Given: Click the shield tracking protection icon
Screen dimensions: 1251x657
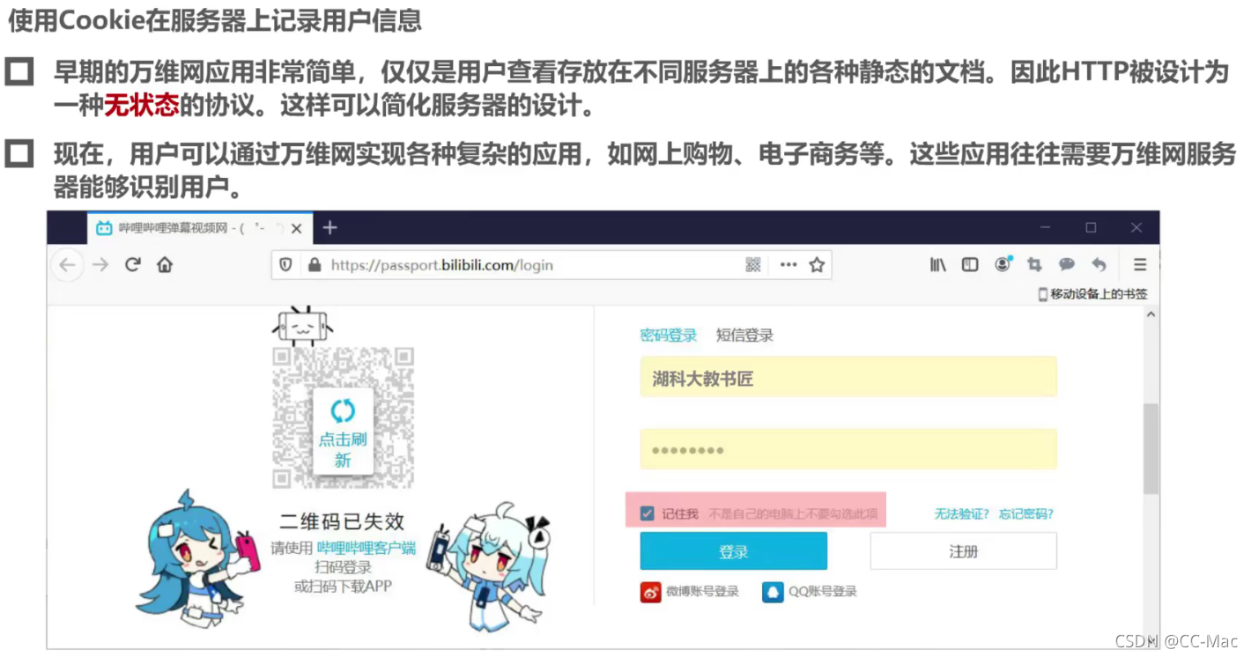Looking at the screenshot, I should click(x=285, y=264).
